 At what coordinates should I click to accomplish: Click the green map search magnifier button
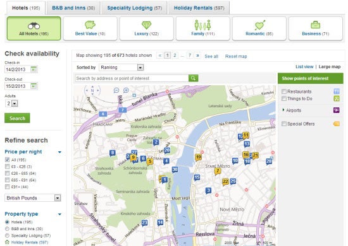[x=193, y=78]
